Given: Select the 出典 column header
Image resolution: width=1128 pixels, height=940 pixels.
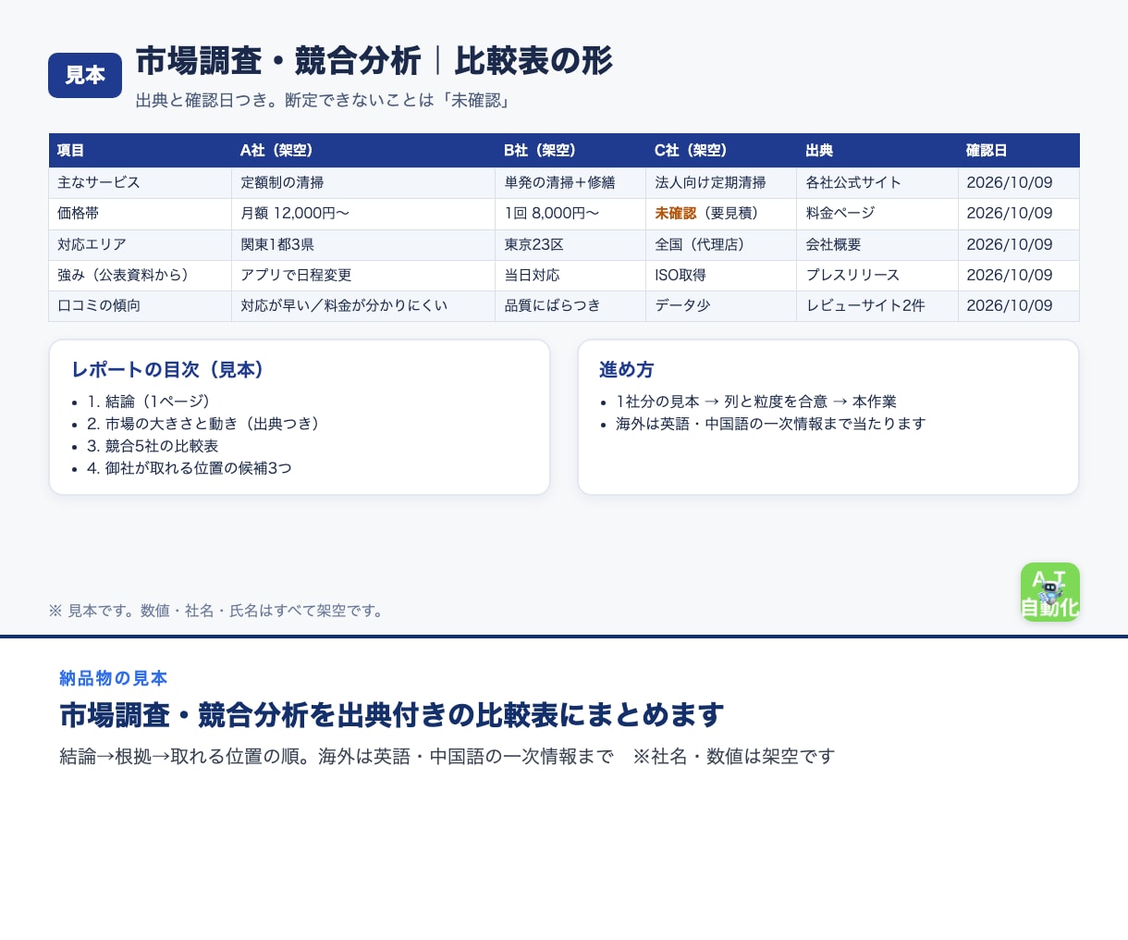Looking at the screenshot, I should [x=877, y=150].
